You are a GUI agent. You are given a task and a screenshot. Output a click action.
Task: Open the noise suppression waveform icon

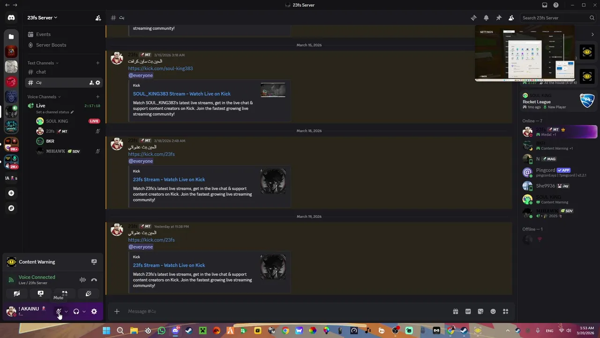pos(82,280)
